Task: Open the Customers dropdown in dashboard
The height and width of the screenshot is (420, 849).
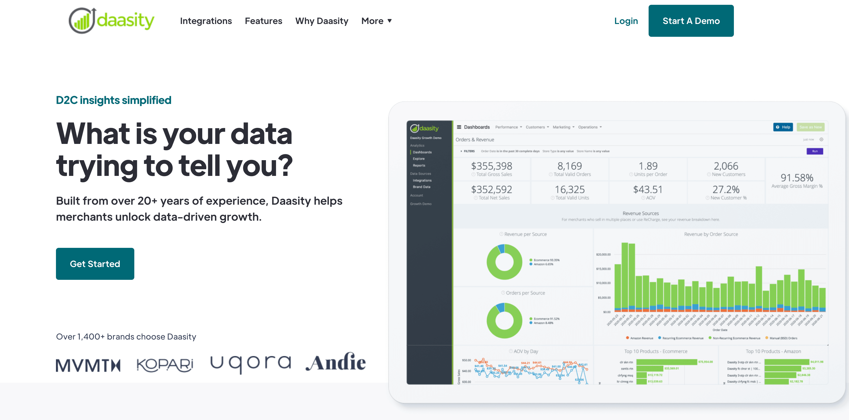Action: [x=537, y=127]
